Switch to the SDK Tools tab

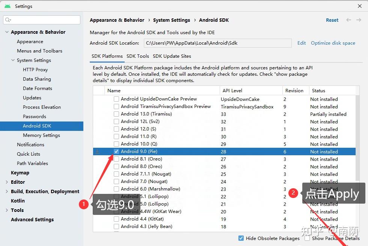click(x=137, y=56)
